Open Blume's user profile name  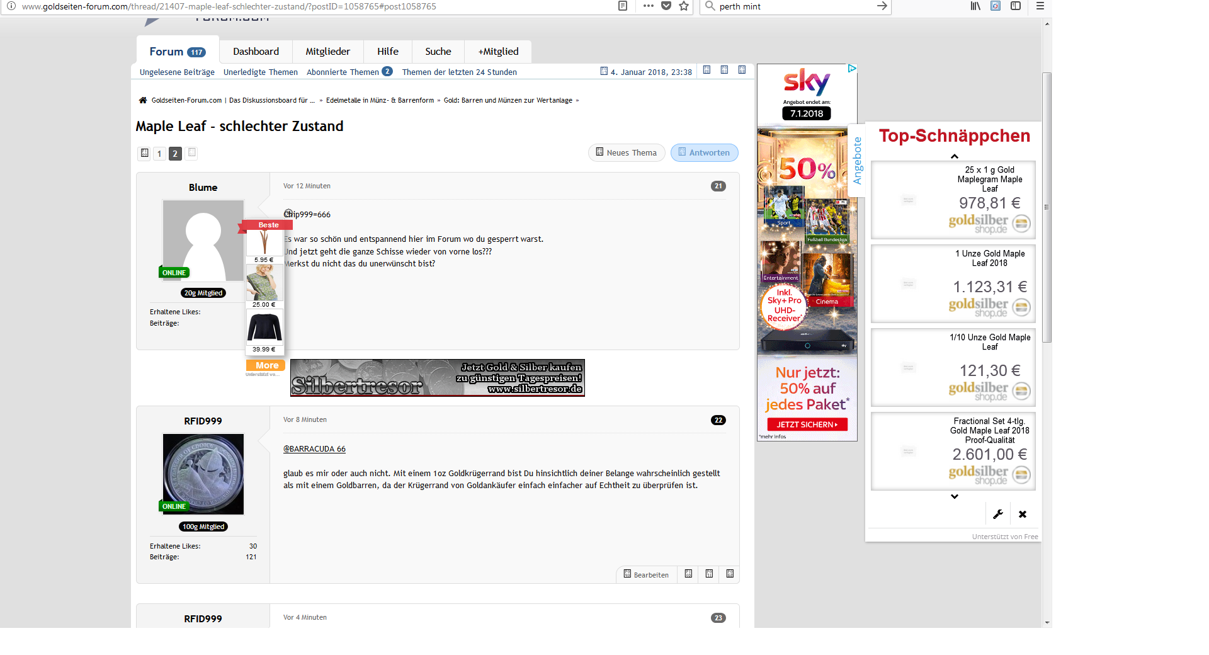(203, 188)
